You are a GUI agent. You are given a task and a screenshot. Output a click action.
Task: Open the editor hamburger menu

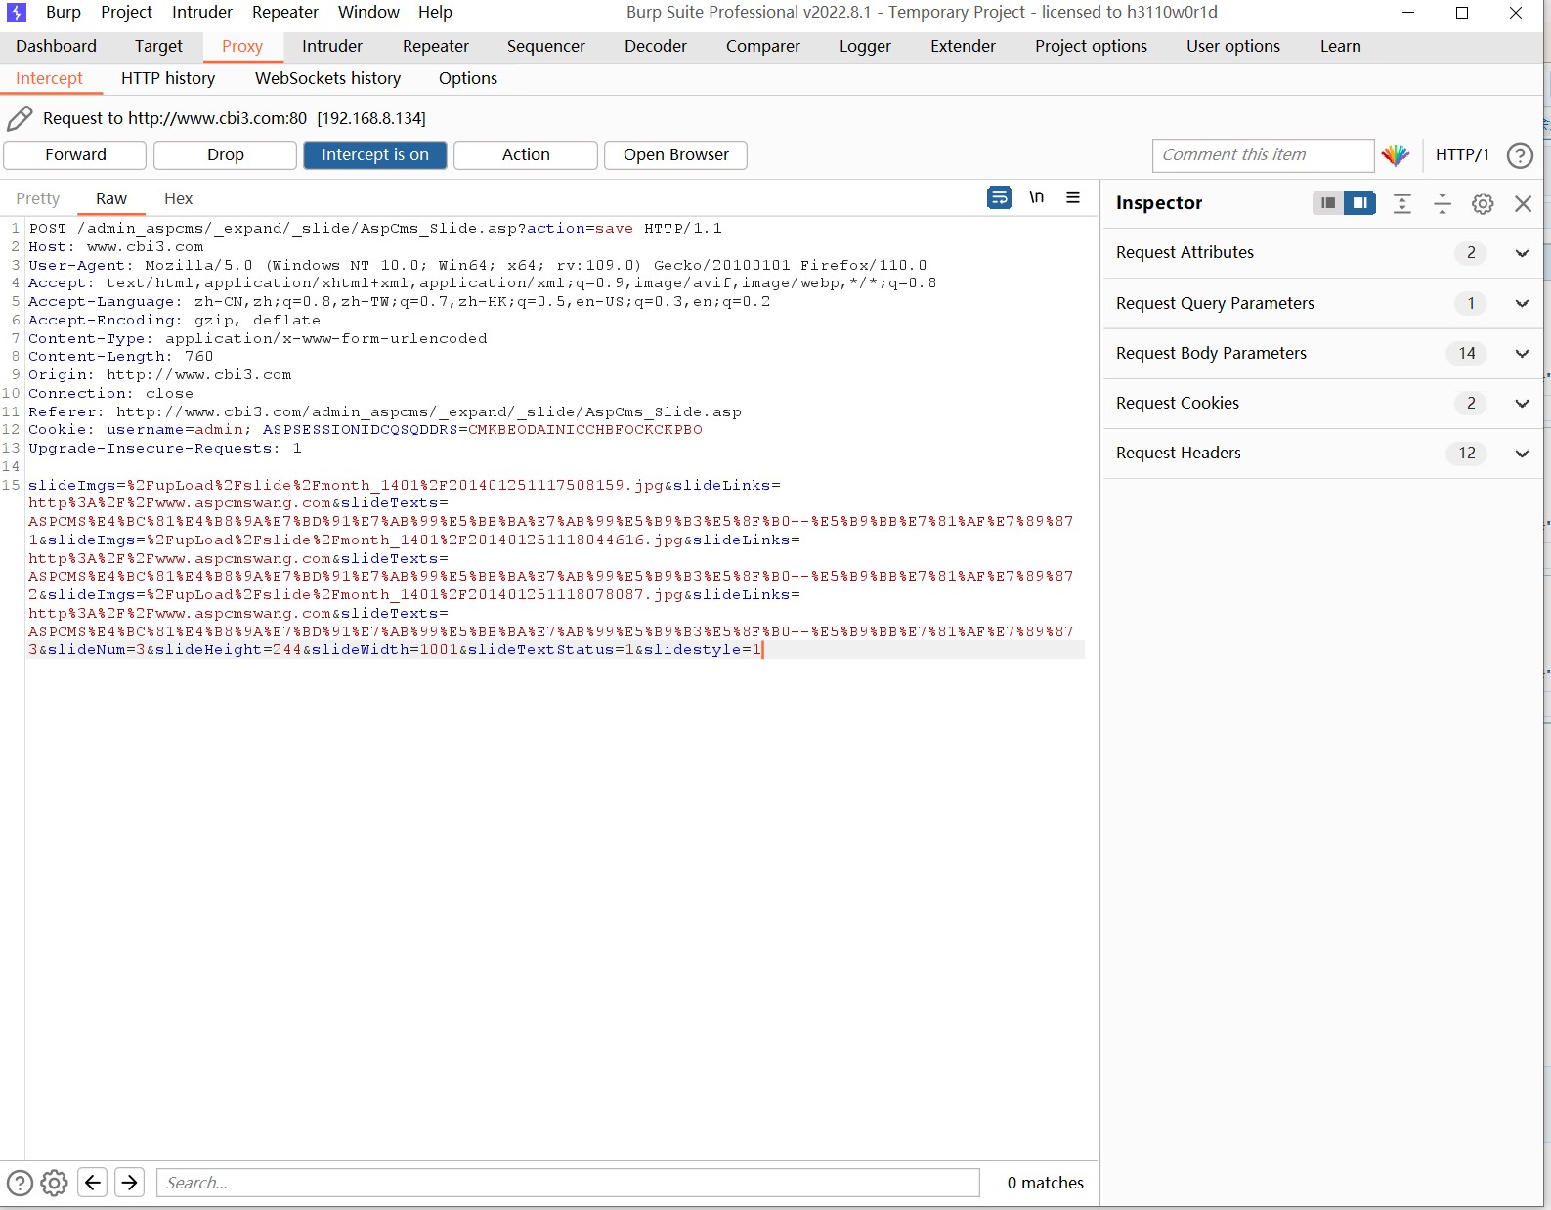coord(1073,197)
